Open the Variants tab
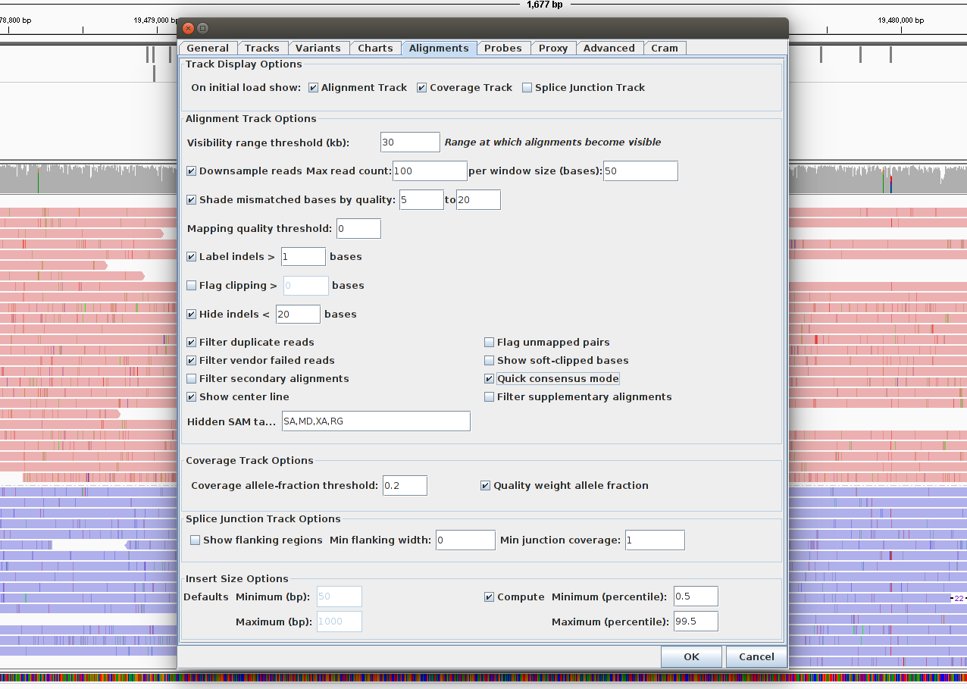The width and height of the screenshot is (967, 689). [x=318, y=48]
